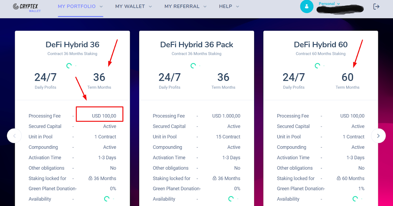Click the spinner under DeFi Hybrid 36 title
Screen dimensions: 393x206
click(x=69, y=65)
